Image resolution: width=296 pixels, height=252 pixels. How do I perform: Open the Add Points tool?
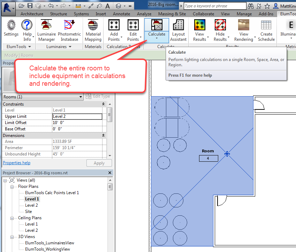[114, 30]
